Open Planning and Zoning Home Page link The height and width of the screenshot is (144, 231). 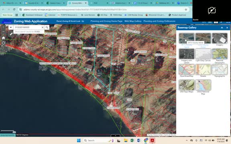106,21
